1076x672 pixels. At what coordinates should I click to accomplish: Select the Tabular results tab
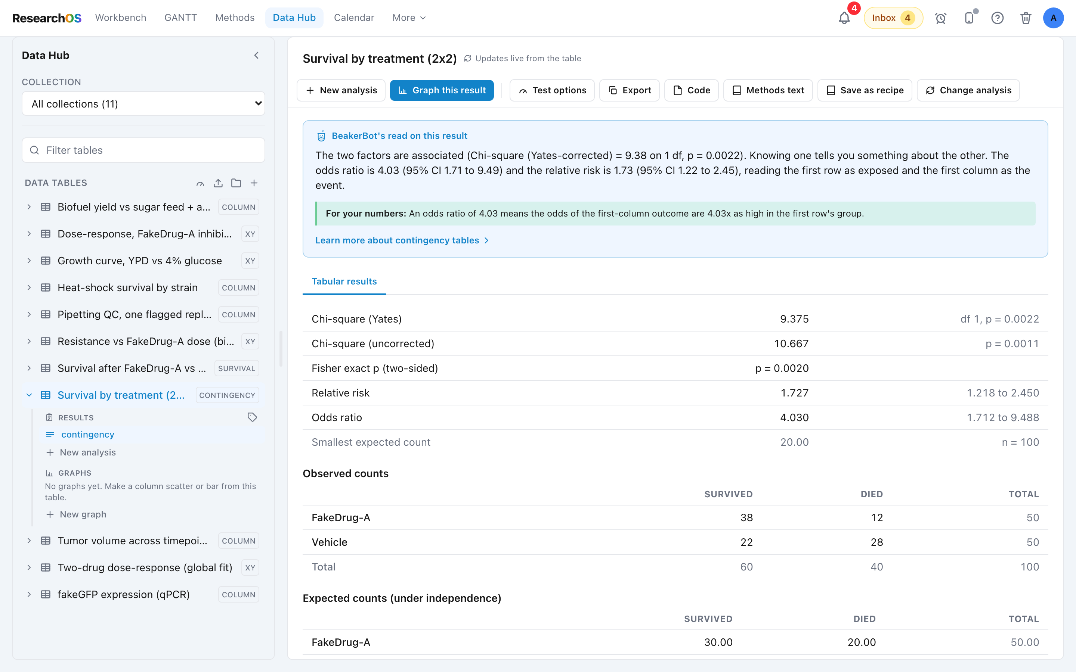pos(344,281)
